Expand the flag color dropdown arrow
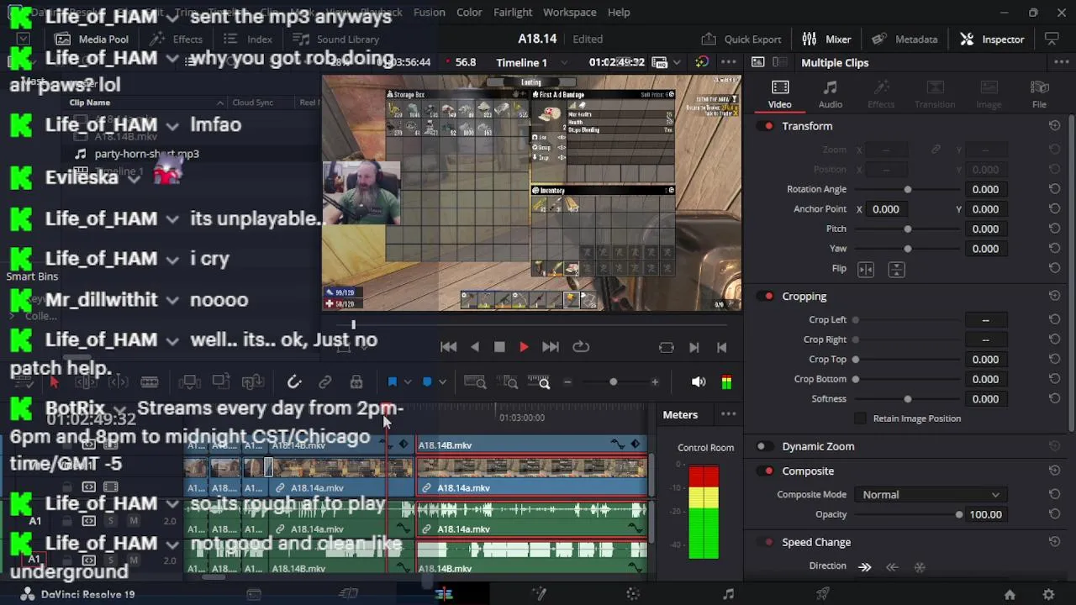This screenshot has width=1076, height=605. pos(408,382)
